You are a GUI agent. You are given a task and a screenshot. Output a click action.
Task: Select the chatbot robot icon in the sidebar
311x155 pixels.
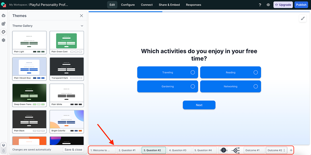click(x=3, y=16)
